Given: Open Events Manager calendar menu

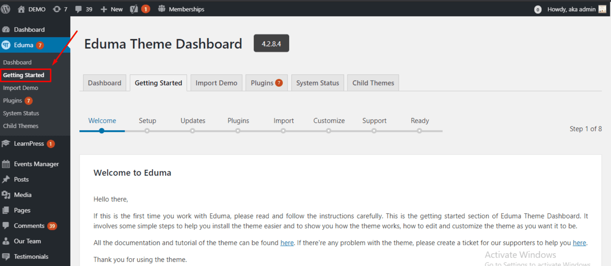Looking at the screenshot, I should [6, 164].
